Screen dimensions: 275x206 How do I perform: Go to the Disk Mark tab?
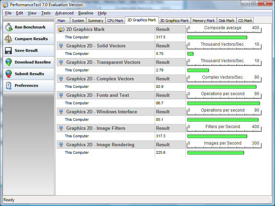[227, 21]
